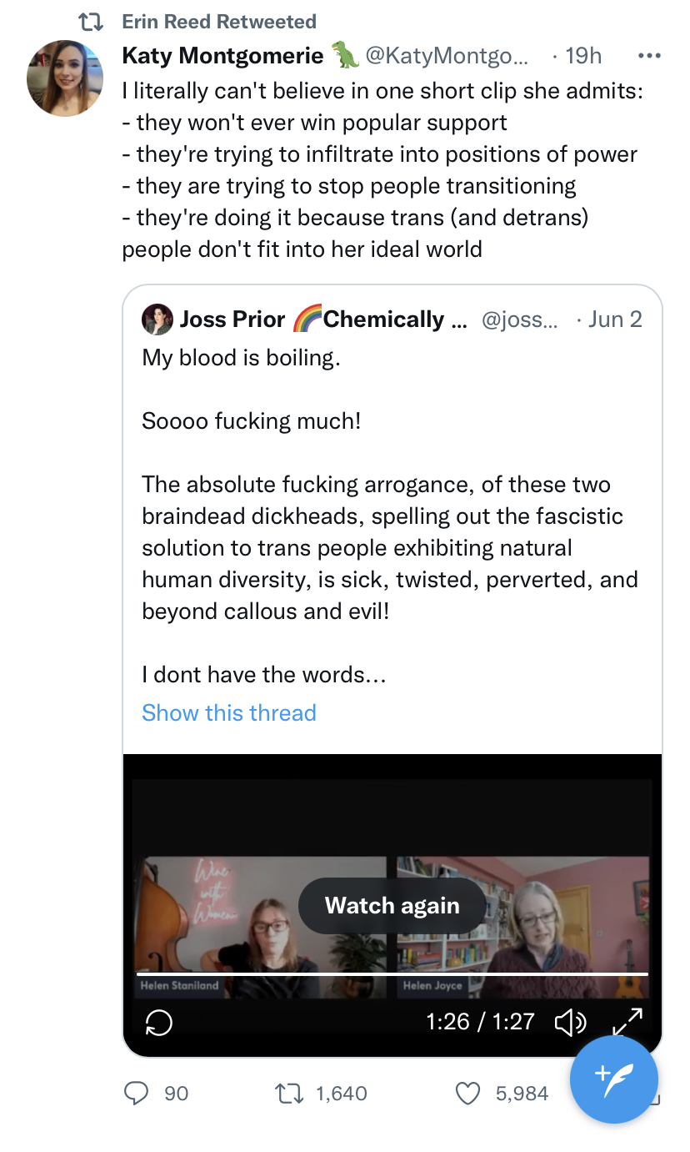Retweet the tweet with 1,640 retweets

coord(288,1093)
